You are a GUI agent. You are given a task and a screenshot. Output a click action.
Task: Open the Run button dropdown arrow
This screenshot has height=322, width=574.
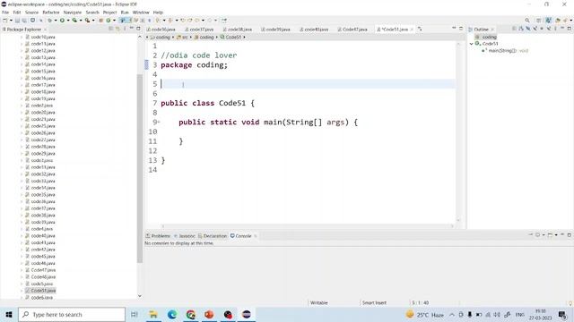click(68, 21)
